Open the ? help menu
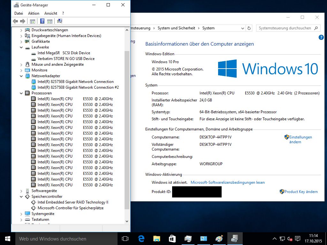This screenshot has height=245, width=327. pos(63,13)
